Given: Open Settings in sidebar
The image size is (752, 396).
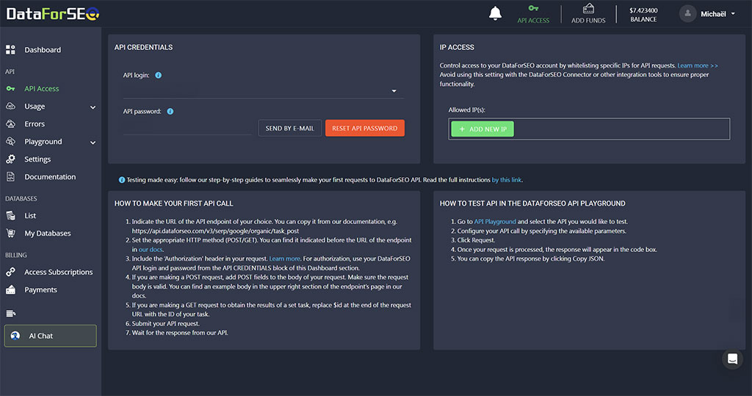Looking at the screenshot, I should (x=37, y=159).
